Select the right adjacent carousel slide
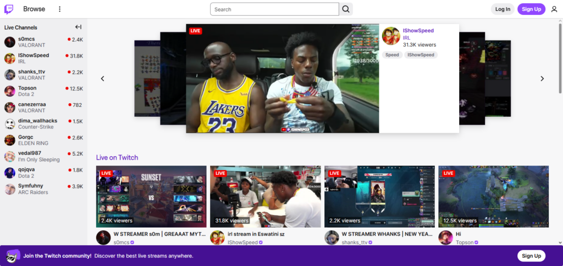Image resolution: width=563 pixels, height=266 pixels. 472,78
